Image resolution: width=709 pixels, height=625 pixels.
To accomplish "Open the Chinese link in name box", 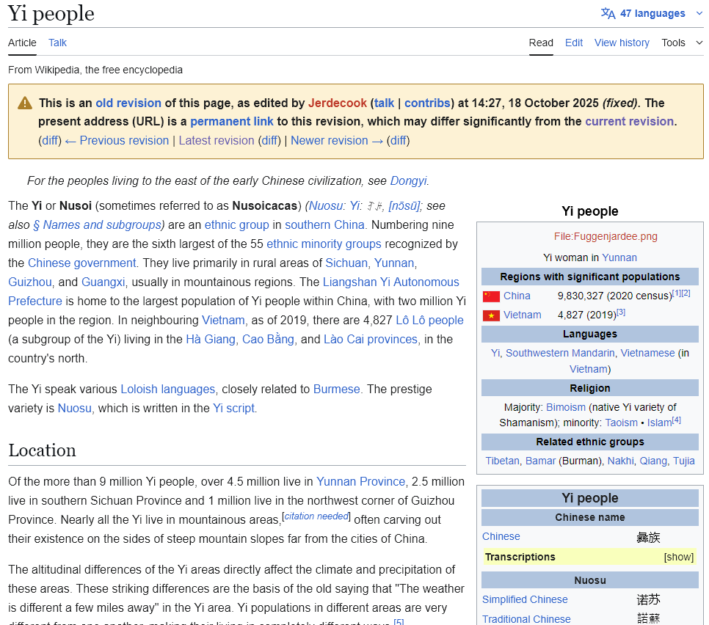I will click(x=501, y=536).
